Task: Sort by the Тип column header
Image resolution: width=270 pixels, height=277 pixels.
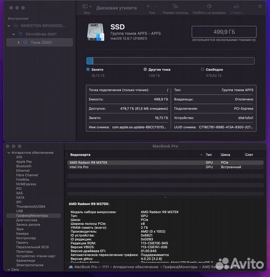Action: (x=209, y=155)
